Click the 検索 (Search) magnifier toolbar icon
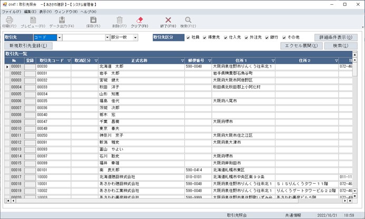Screen dimensions: 365x219 [x=188, y=20]
